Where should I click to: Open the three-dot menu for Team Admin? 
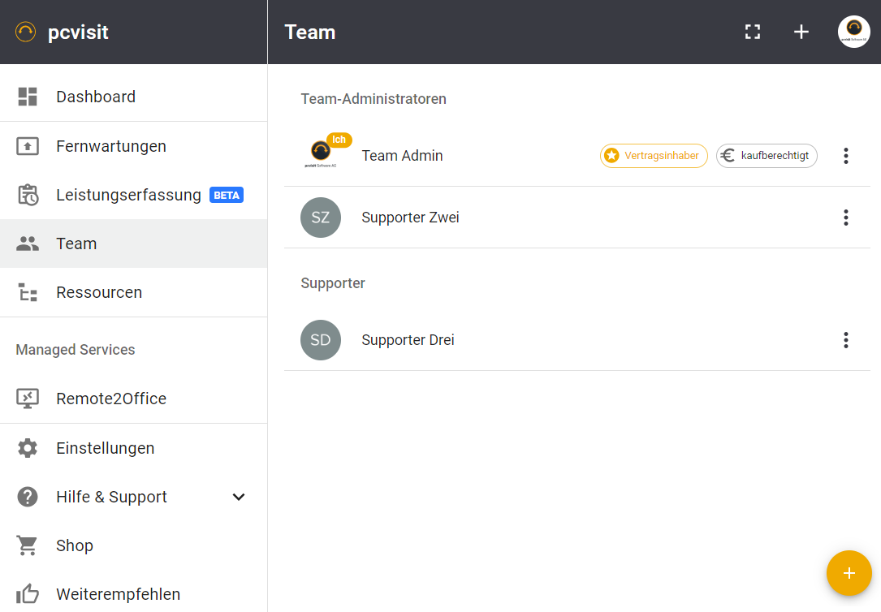(x=846, y=156)
